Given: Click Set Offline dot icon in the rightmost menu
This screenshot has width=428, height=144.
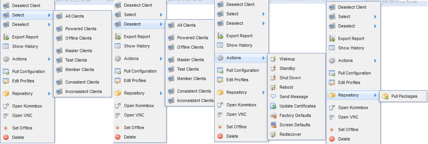Looking at the screenshot, I should click(x=332, y=129).
